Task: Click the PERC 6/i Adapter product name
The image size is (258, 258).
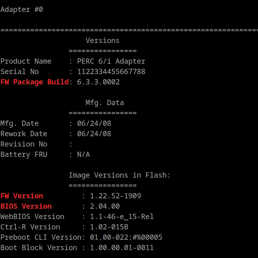Action: (x=111, y=61)
